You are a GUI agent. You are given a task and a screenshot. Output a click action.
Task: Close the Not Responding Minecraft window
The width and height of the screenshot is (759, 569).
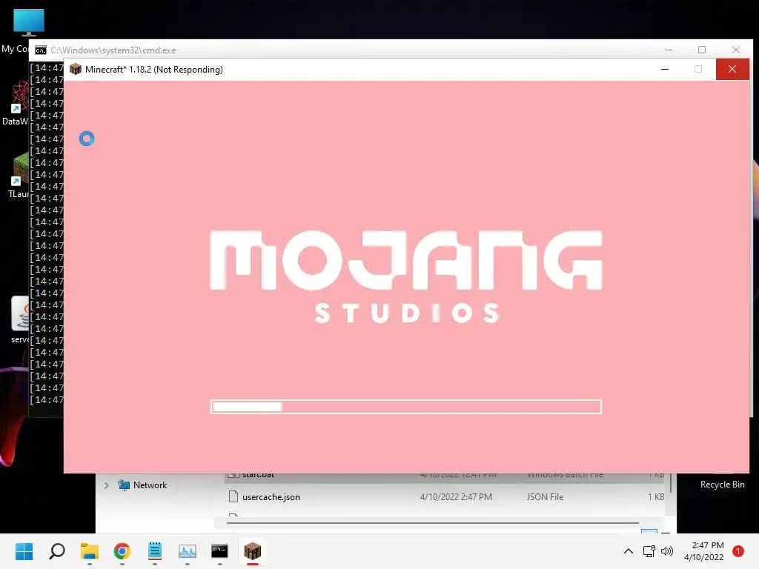[732, 69]
